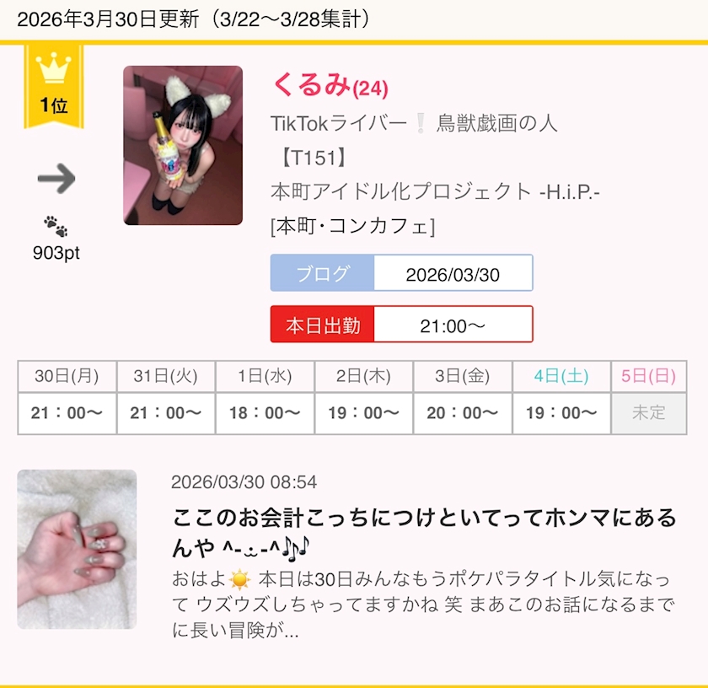Select the 30日(月) schedule column header
The height and width of the screenshot is (688, 708).
pyautogui.click(x=67, y=376)
